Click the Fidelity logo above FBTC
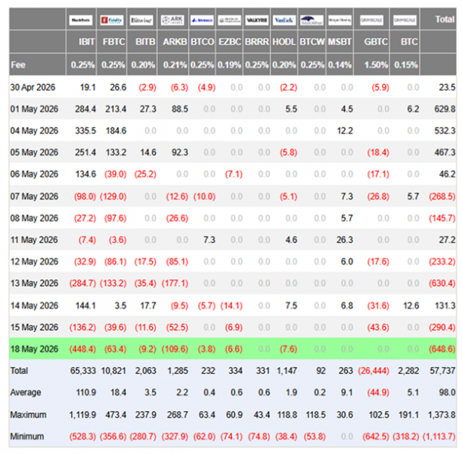The width and height of the screenshot is (462, 454). click(x=111, y=20)
